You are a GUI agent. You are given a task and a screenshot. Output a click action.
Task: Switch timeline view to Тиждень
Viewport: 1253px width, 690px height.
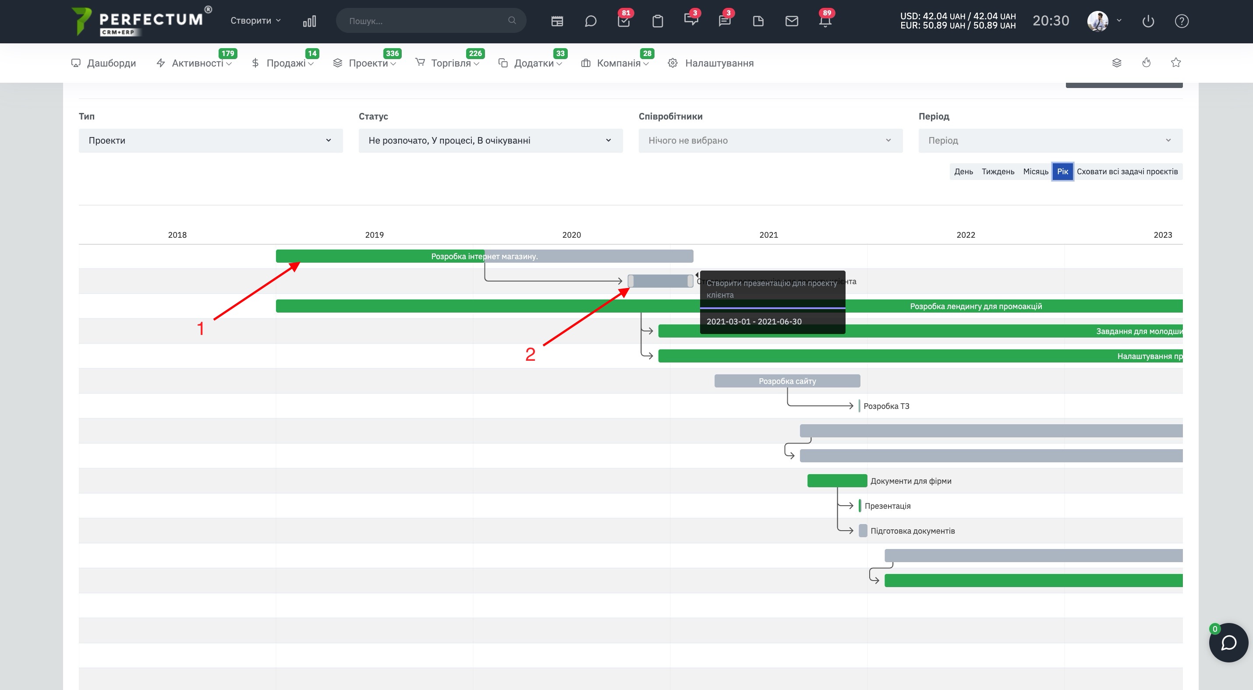[998, 172]
